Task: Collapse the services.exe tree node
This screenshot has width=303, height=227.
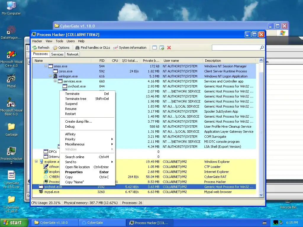Action: [x=55, y=81]
